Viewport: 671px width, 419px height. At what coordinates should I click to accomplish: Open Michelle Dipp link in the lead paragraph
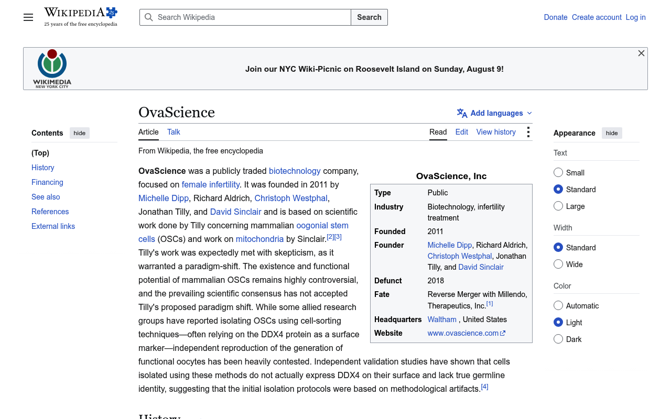point(164,198)
